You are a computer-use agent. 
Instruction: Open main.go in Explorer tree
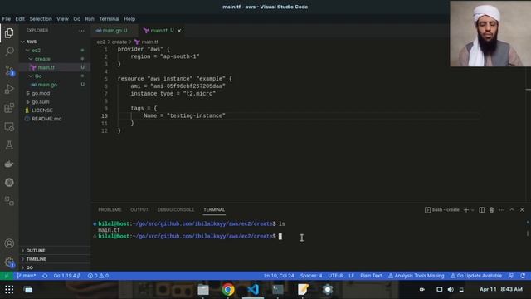54,85
